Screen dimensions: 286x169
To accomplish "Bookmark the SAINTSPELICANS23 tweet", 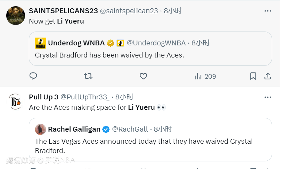I will 253,76.
